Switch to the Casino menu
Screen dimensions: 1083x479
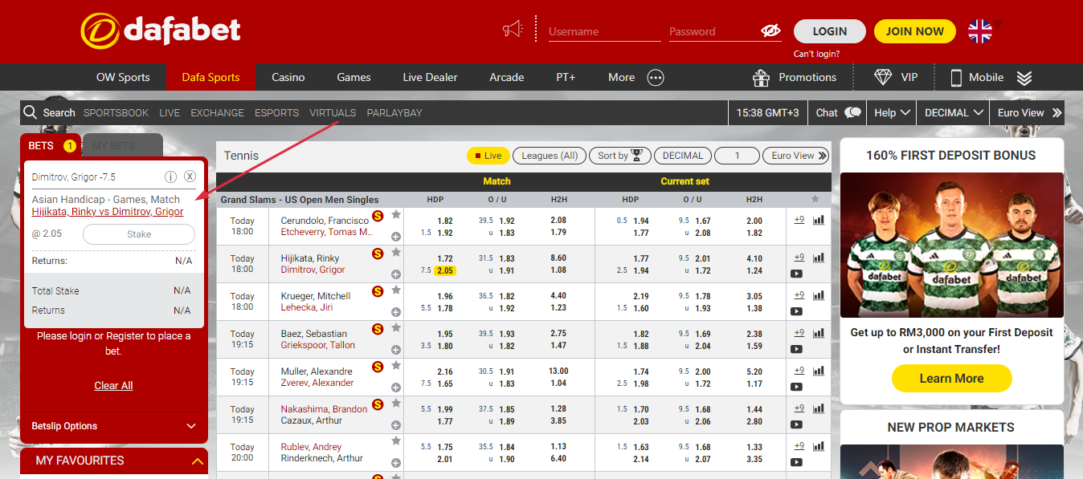[x=288, y=77]
